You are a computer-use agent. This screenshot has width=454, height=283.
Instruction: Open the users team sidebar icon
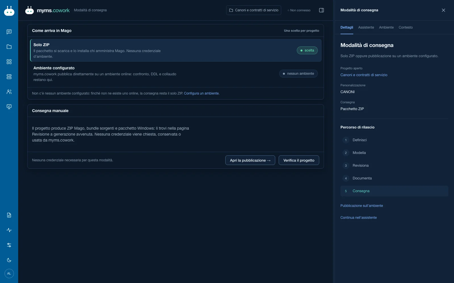click(9, 92)
